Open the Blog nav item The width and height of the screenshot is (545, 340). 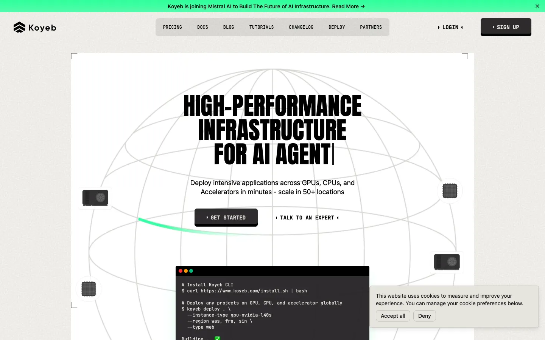tap(229, 27)
